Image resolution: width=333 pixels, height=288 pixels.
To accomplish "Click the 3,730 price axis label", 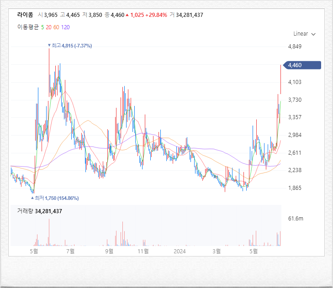I will [x=295, y=100].
